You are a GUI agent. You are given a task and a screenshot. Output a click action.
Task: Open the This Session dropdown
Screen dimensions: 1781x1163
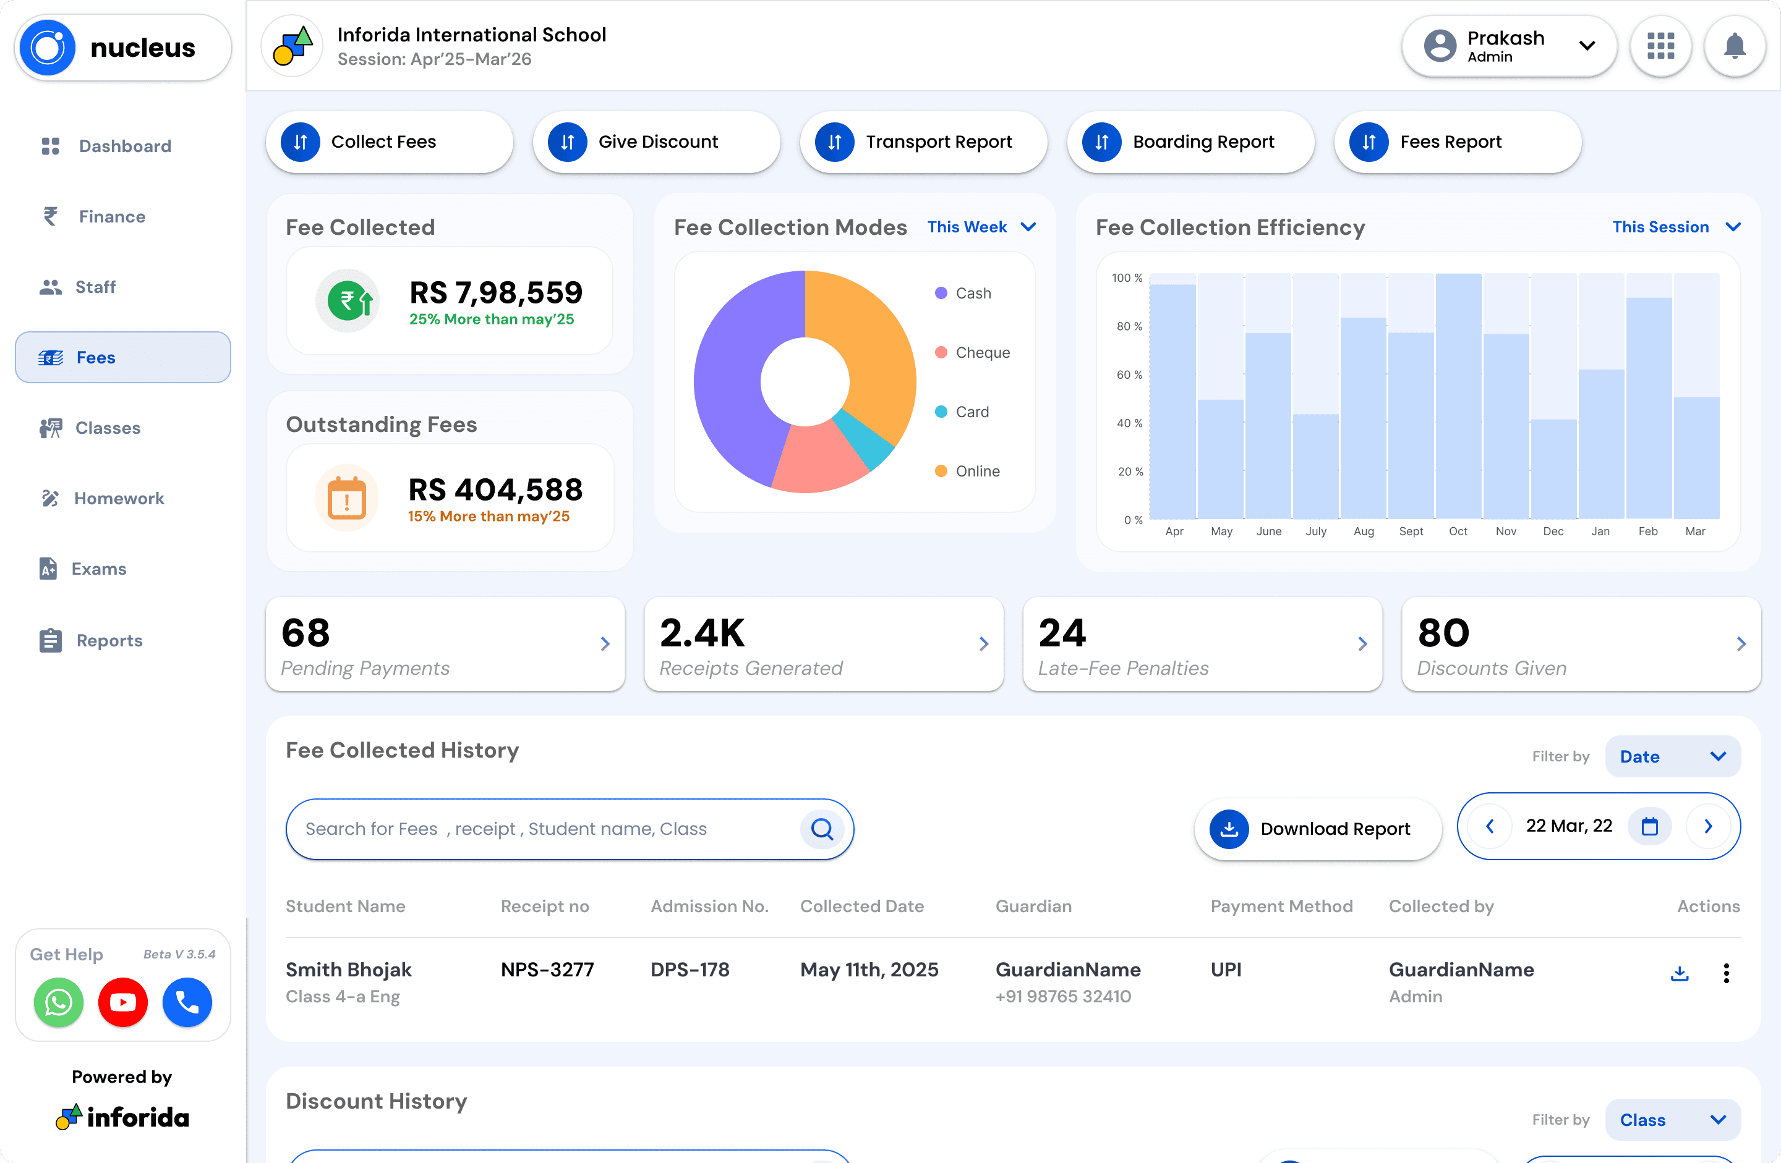click(x=1675, y=227)
